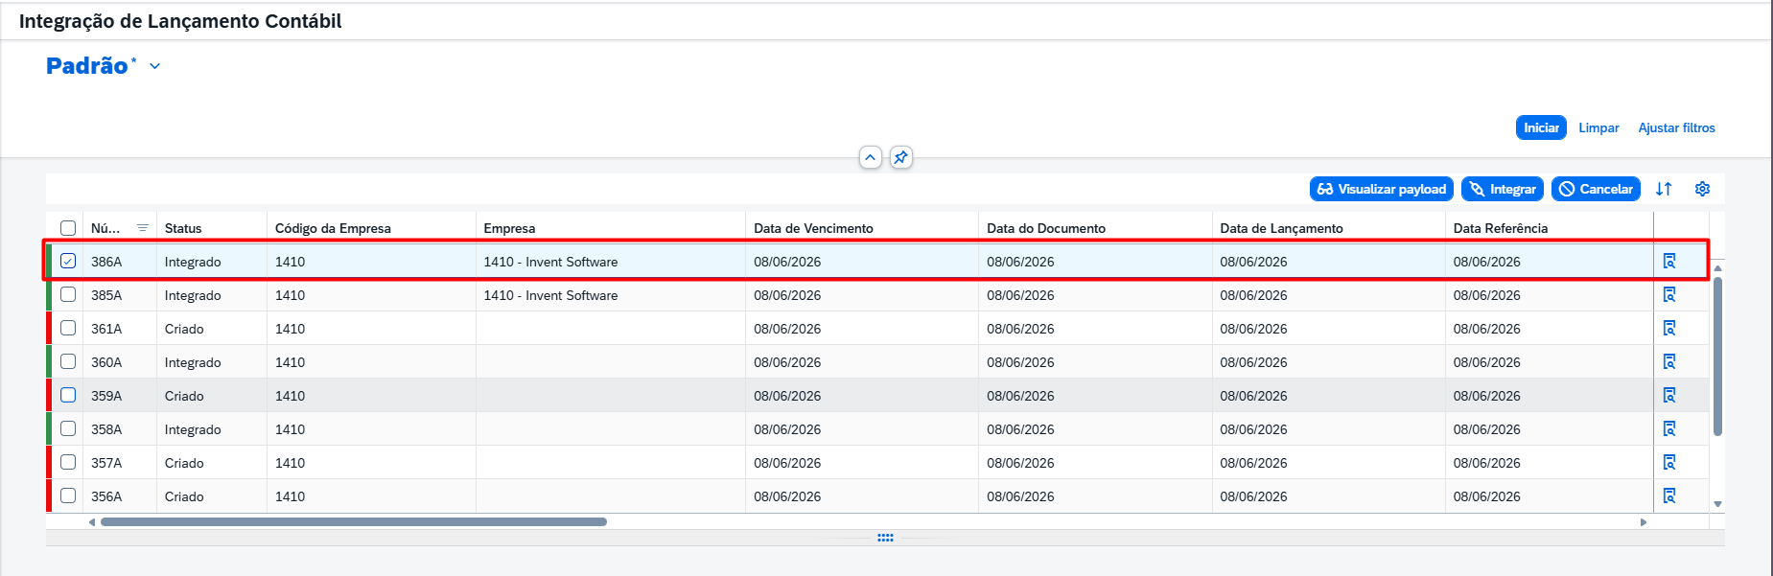Click the Integrar button
This screenshot has height=576, width=1773.
[x=1503, y=189]
